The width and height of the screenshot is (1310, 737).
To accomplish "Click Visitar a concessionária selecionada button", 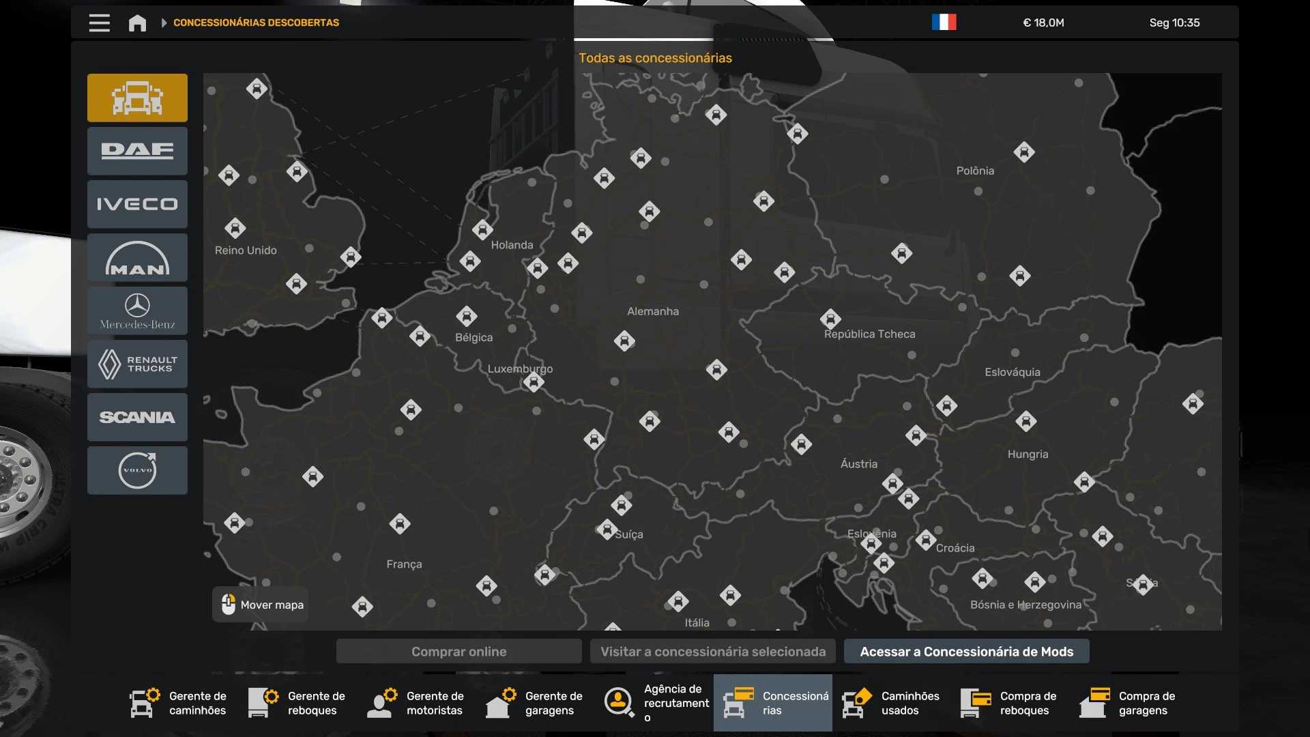I will [713, 652].
